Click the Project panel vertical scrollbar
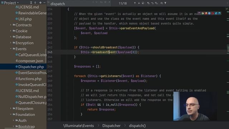Viewport: 229px width, 129px height. pyautogui.click(x=46, y=56)
